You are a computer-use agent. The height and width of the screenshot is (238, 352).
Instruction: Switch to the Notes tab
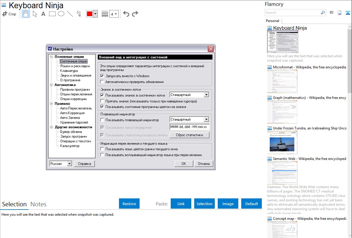(x=38, y=204)
